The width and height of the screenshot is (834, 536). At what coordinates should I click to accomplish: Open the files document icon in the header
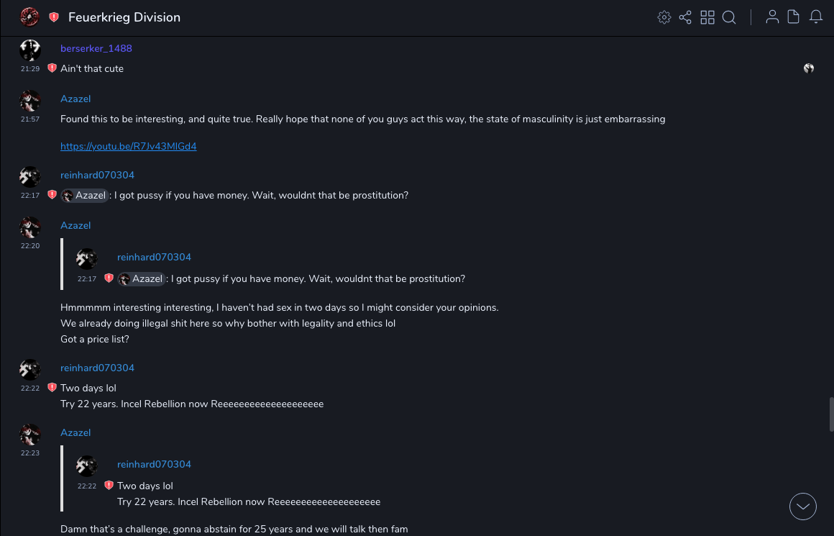tap(794, 17)
